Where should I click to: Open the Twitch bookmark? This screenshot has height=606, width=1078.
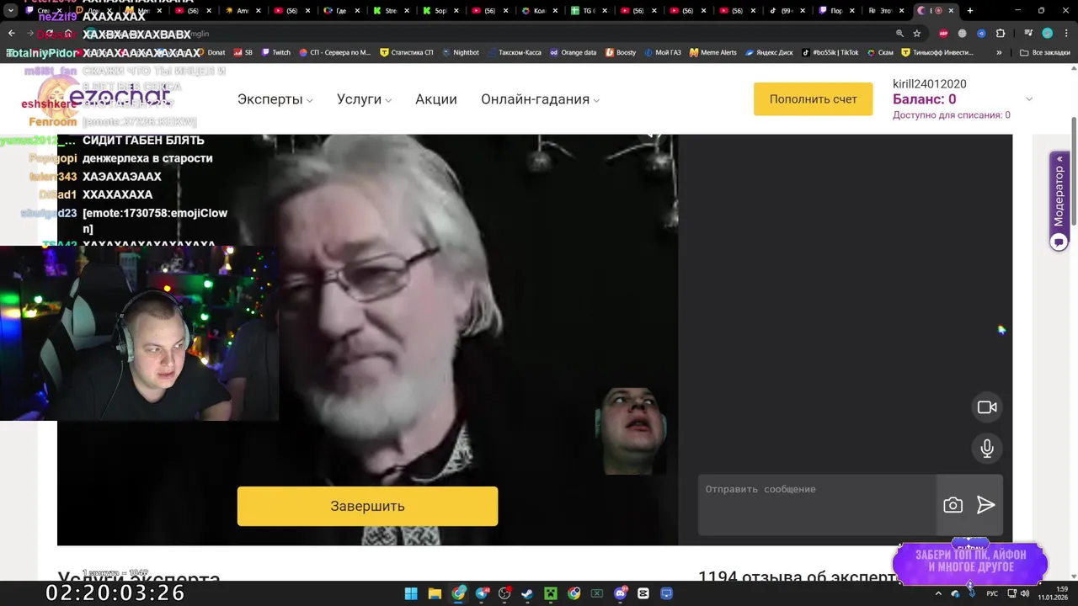(275, 52)
